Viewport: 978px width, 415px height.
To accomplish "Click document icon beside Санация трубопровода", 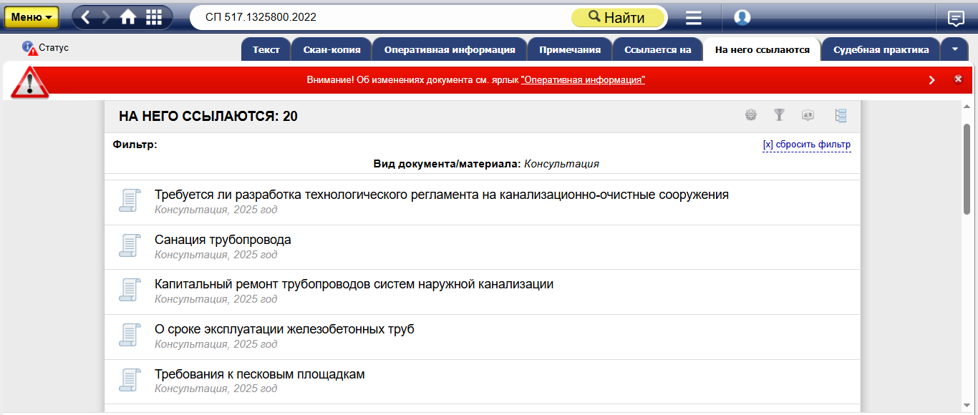I will pos(129,245).
